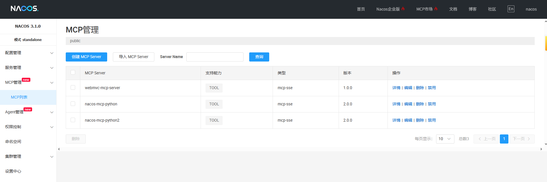Click the 查询 search button
The image size is (547, 182).
tap(259, 57)
